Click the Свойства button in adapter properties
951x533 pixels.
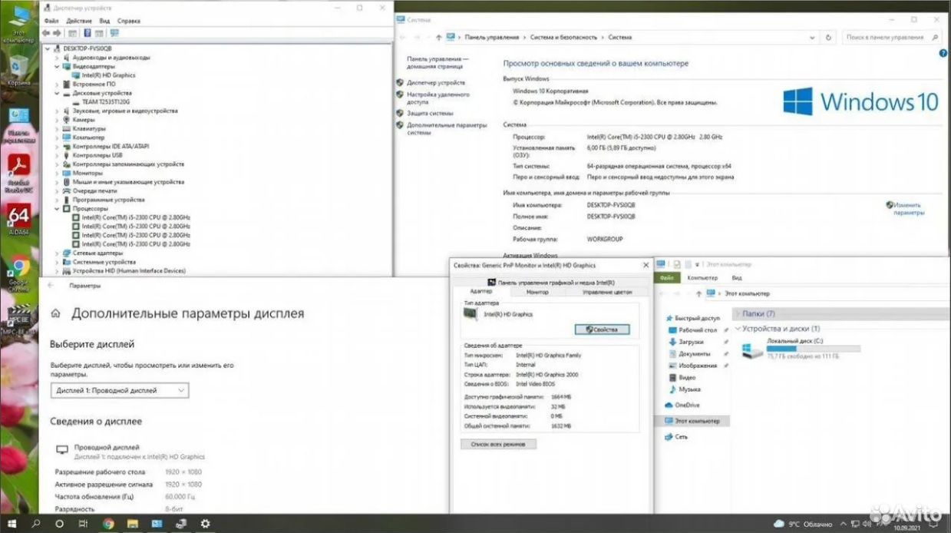(602, 329)
